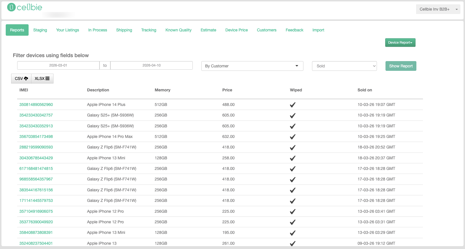Screen dimensions: 465x249
Task: Open IMEI link 617168481474815
Action: click(36, 168)
